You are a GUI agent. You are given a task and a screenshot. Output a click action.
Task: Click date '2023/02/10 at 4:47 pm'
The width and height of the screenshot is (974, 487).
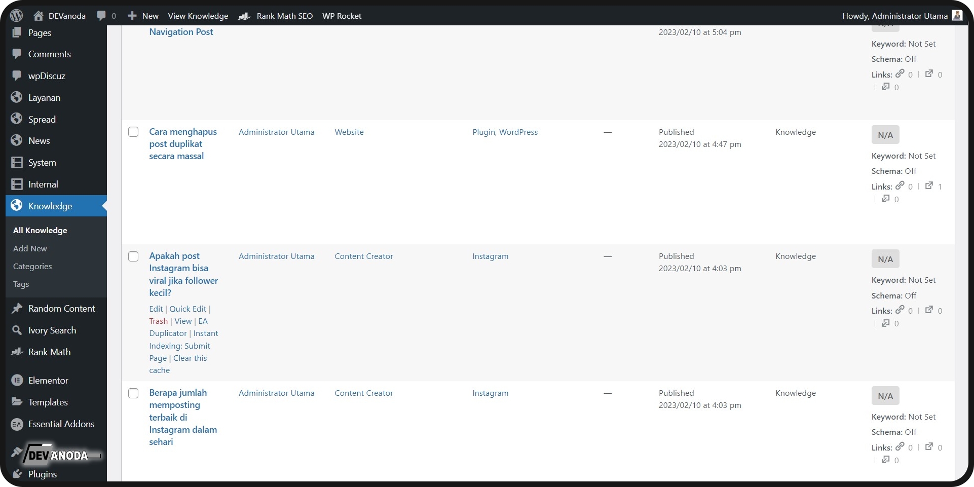tap(700, 144)
